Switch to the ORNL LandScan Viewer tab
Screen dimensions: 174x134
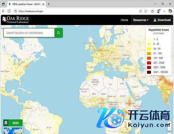(x=26, y=4)
